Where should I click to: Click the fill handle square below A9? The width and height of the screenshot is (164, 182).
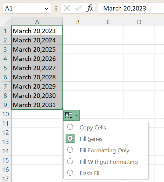click(x=62, y=109)
